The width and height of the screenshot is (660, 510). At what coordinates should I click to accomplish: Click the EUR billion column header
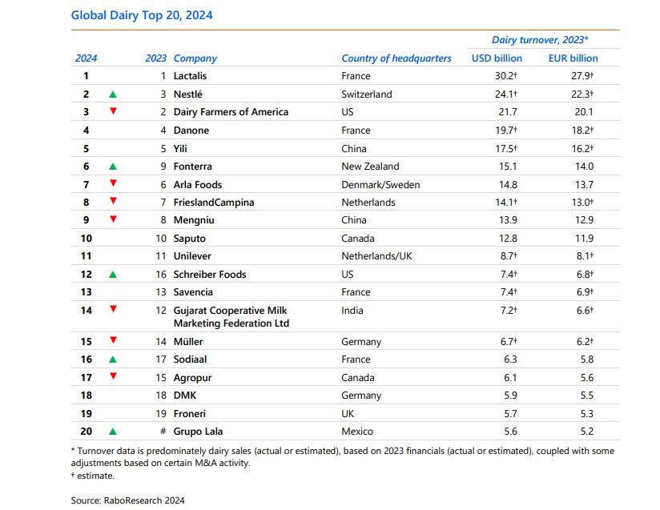pyautogui.click(x=573, y=58)
